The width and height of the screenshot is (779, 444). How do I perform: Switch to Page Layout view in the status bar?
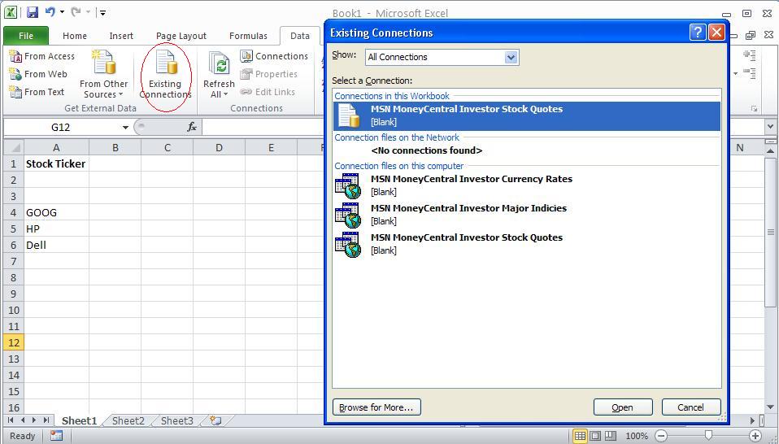coord(594,436)
